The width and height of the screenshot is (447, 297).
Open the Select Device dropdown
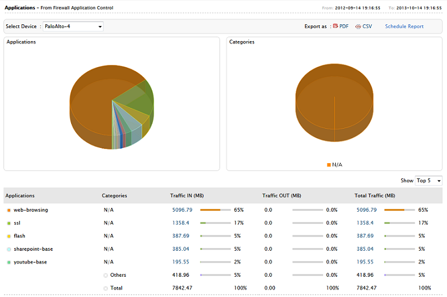[x=73, y=27]
